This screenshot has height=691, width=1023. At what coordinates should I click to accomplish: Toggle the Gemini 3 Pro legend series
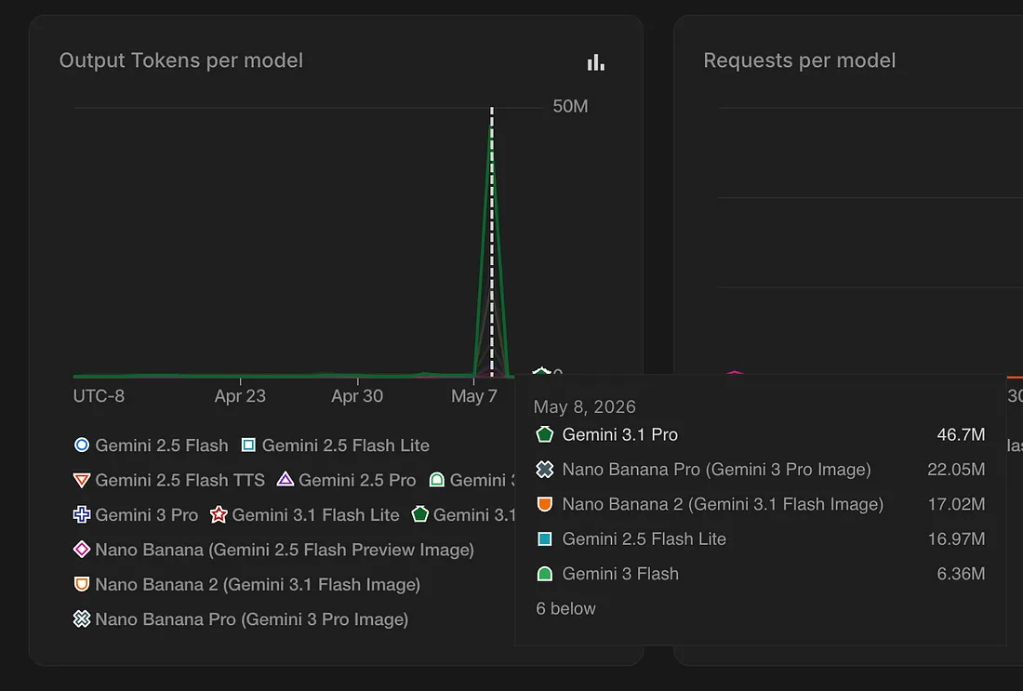136,515
